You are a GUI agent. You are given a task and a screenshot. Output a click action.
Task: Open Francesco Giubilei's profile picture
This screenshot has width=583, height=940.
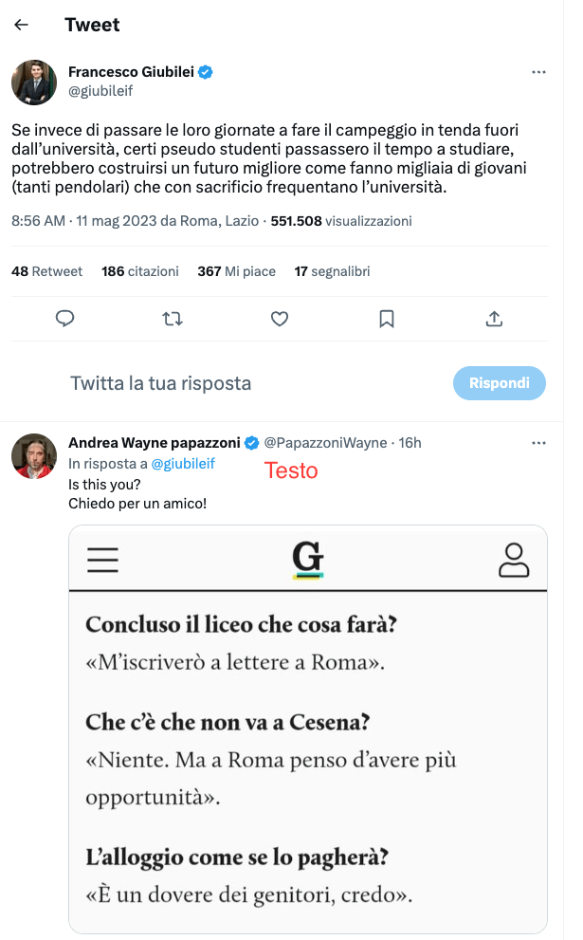(x=34, y=82)
